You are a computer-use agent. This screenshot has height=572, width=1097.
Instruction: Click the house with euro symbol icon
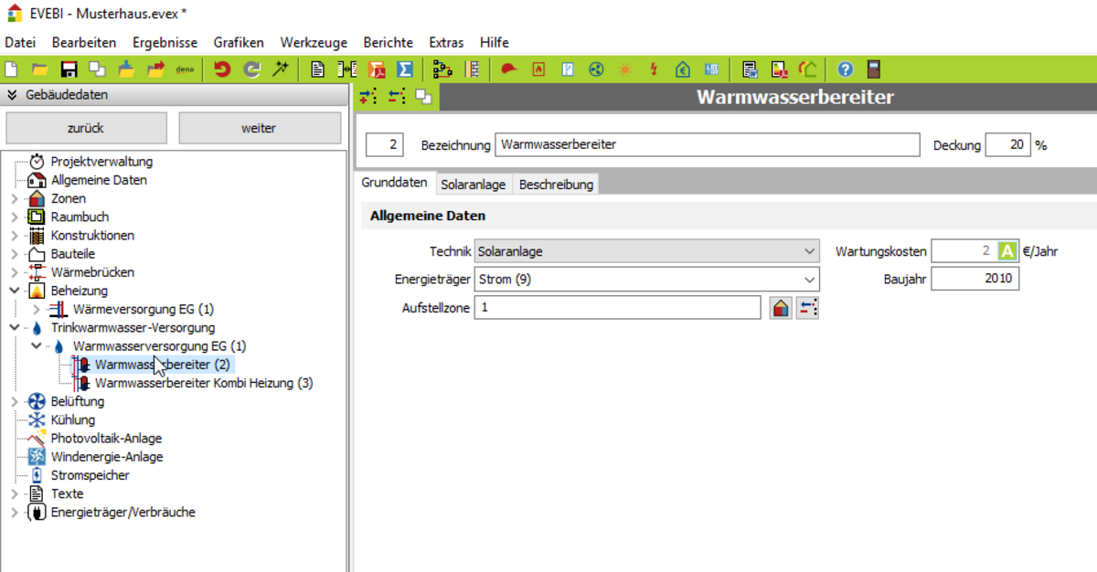point(683,69)
